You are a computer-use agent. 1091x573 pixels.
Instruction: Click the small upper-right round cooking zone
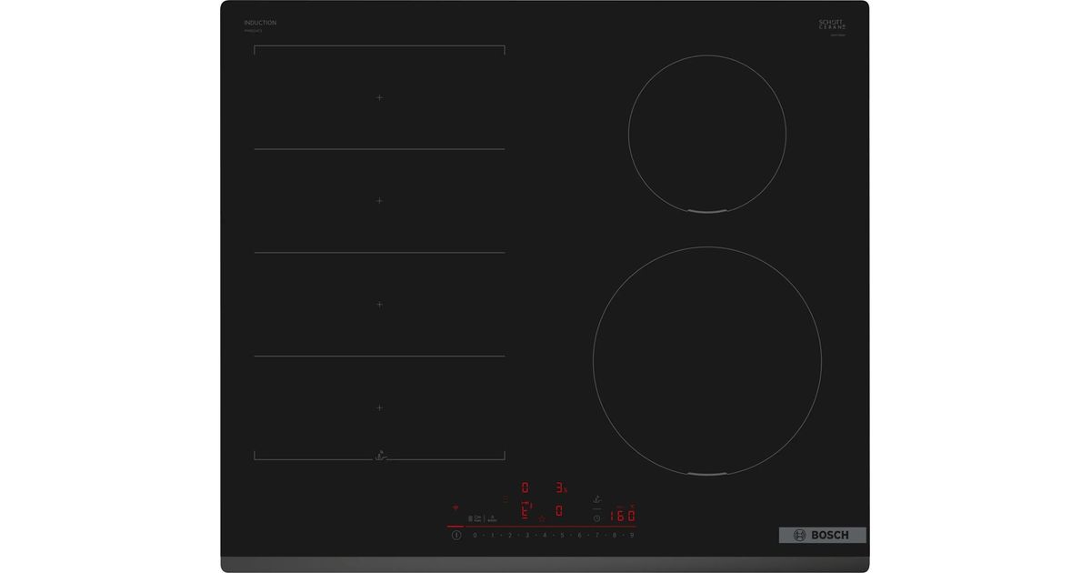[707, 136]
